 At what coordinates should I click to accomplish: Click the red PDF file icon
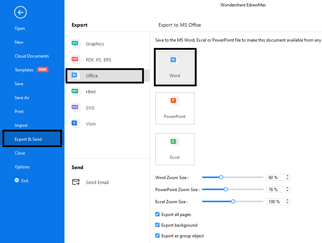coord(76,59)
